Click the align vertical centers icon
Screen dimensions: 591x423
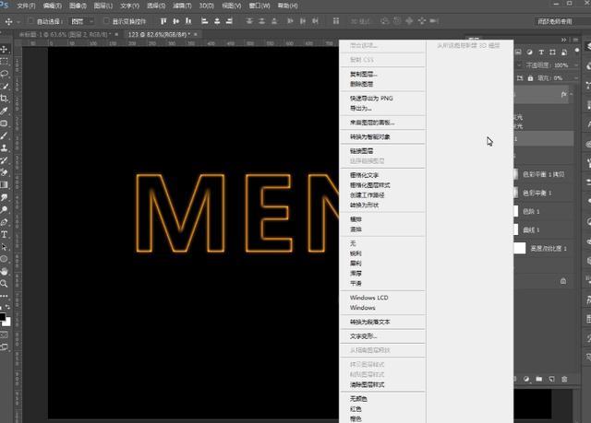pos(176,21)
